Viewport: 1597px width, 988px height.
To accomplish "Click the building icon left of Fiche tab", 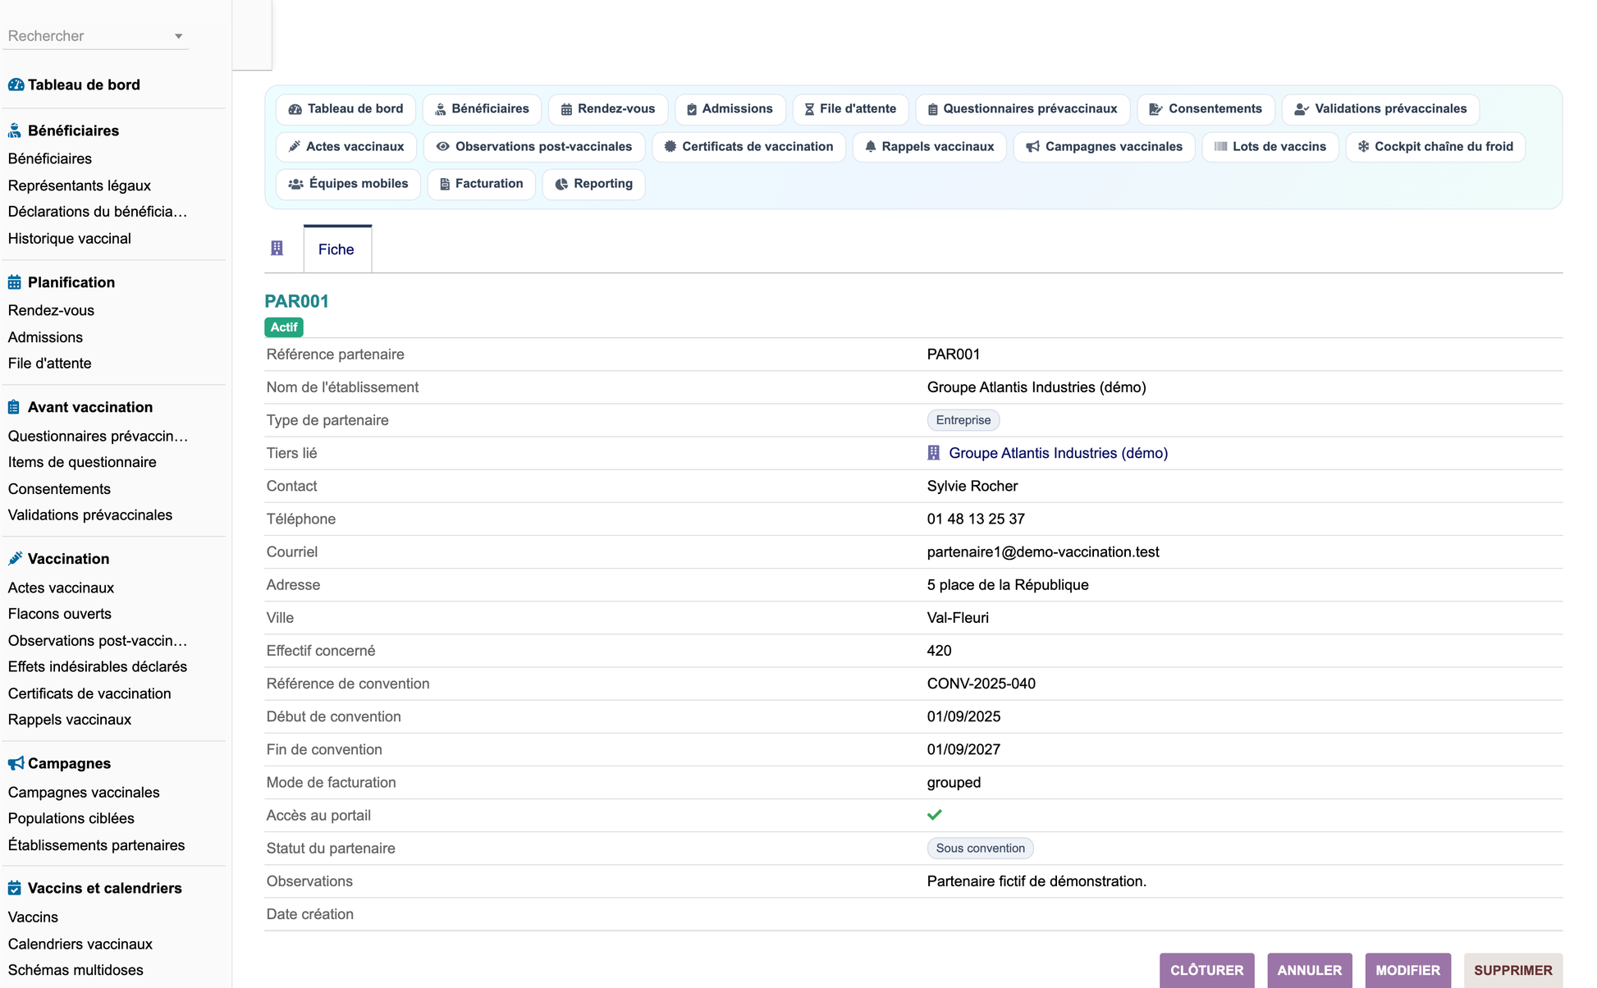I will tap(277, 248).
